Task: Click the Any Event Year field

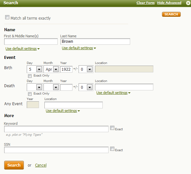Action: click(x=33, y=105)
